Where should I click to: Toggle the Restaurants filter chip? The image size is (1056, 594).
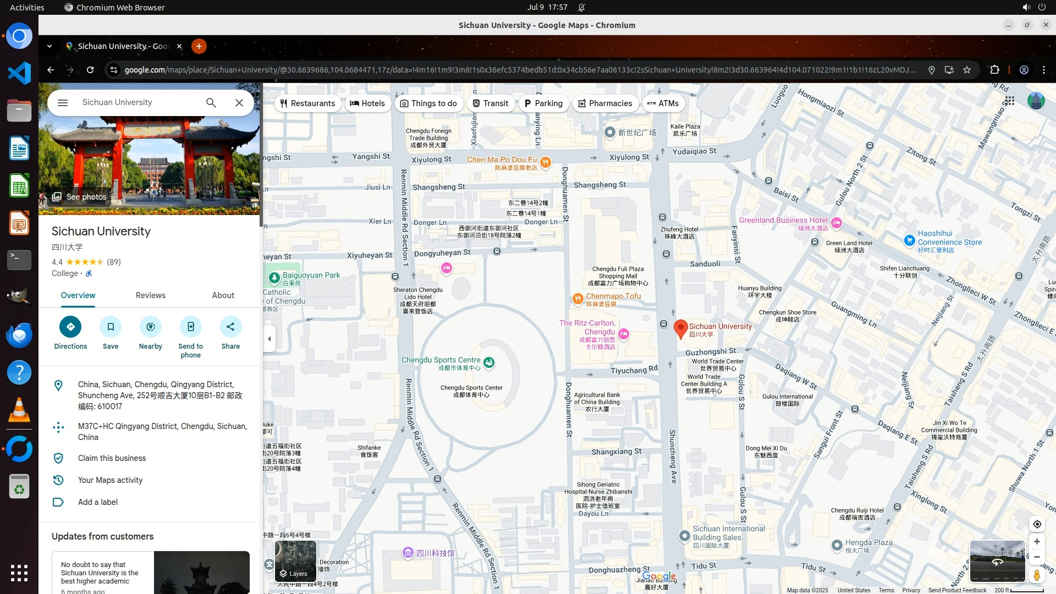tap(307, 103)
